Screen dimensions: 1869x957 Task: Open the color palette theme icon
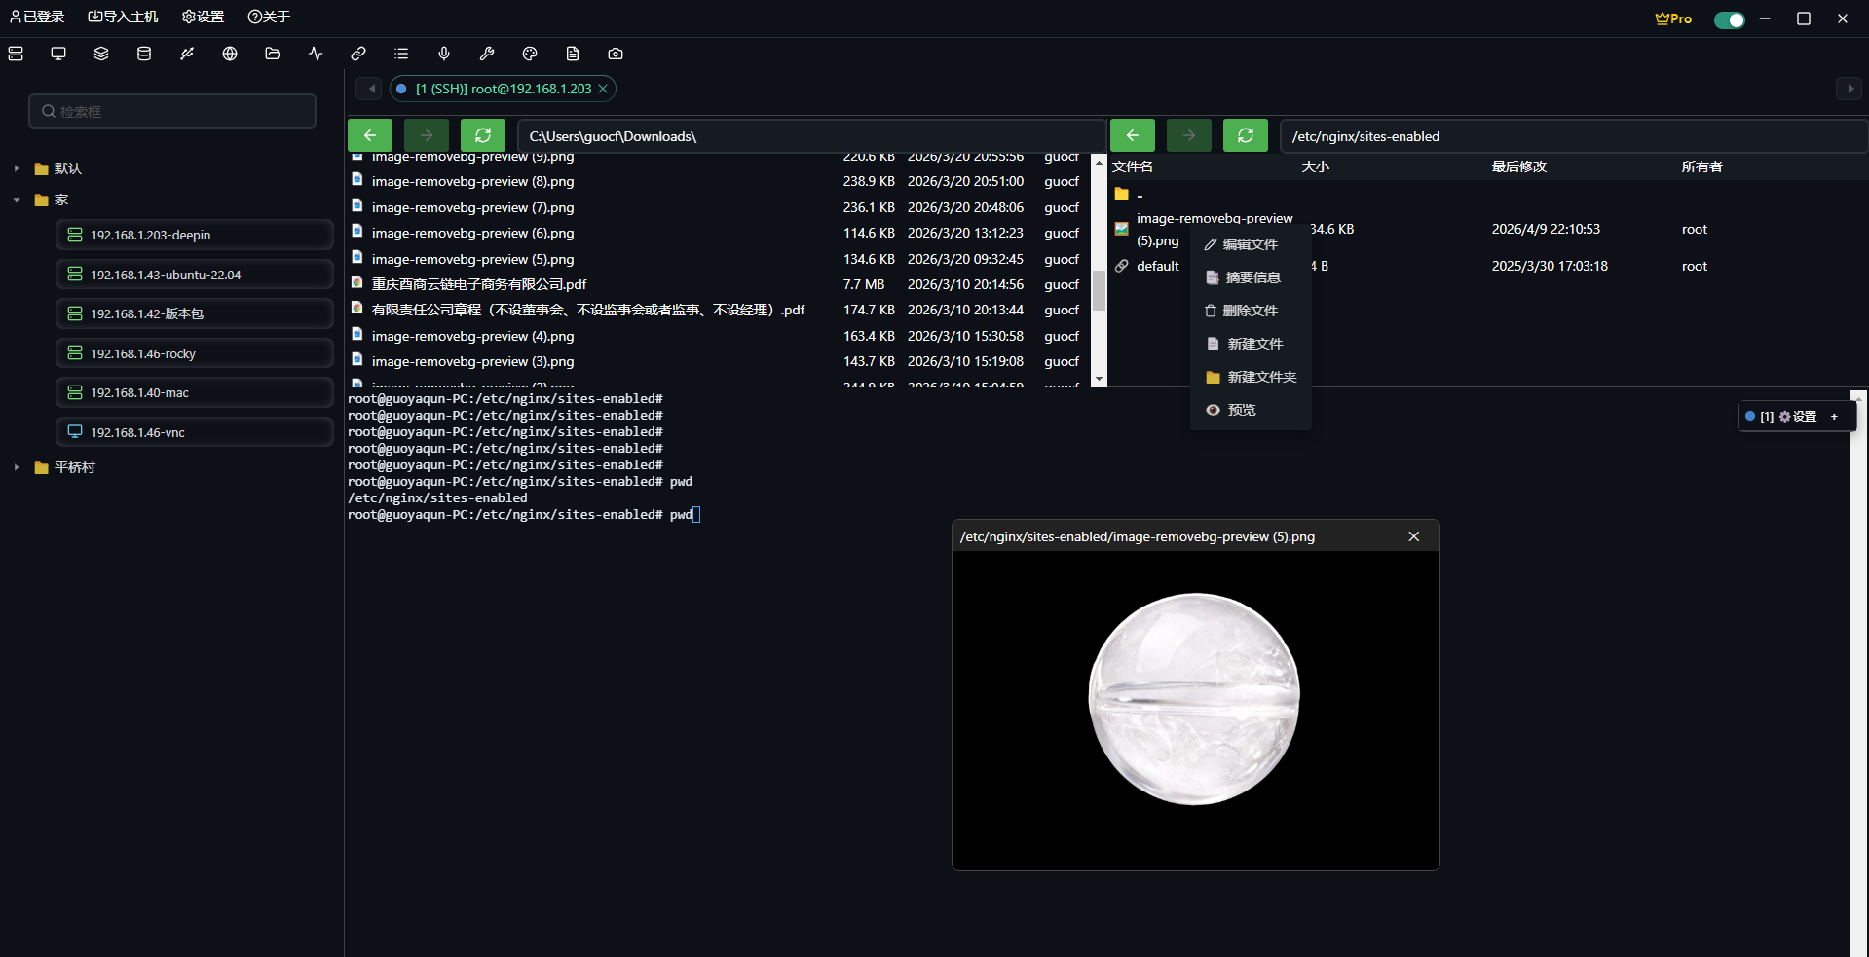pyautogui.click(x=530, y=54)
